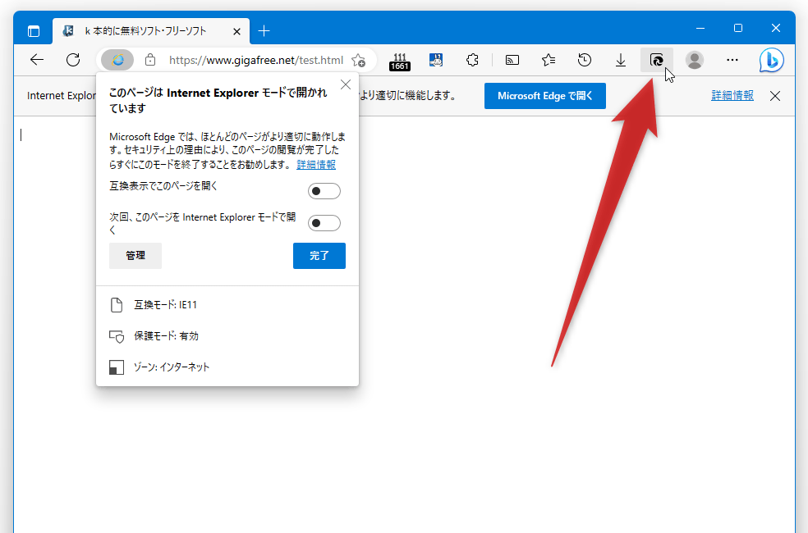Open Settings and more ellipsis menu
808x533 pixels.
pyautogui.click(x=732, y=60)
